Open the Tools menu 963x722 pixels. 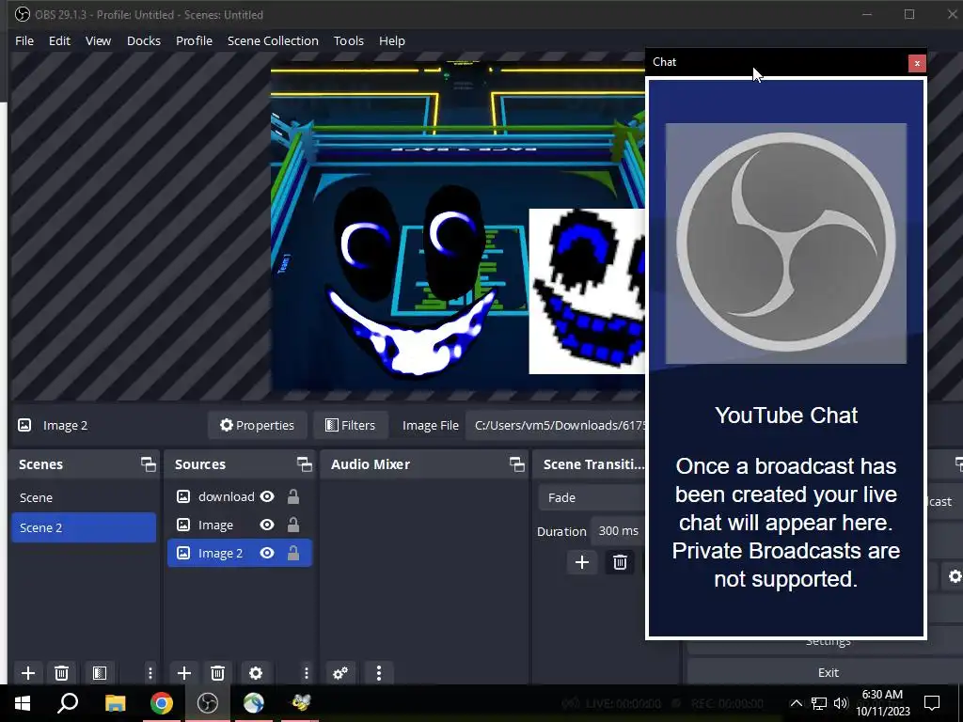[x=348, y=40]
